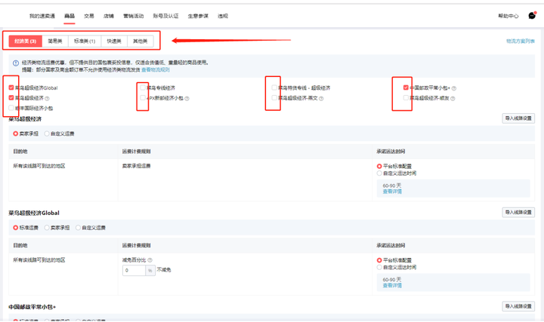Open the 生意参谋 navigation menu
This screenshot has height=322, width=544.
coord(198,16)
